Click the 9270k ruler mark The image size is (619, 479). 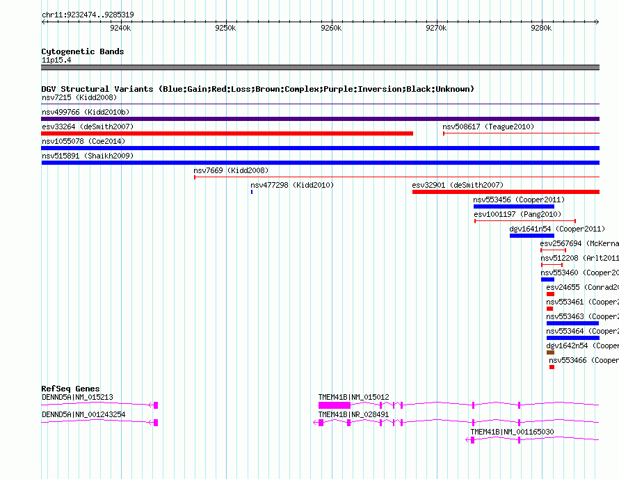[x=436, y=28]
